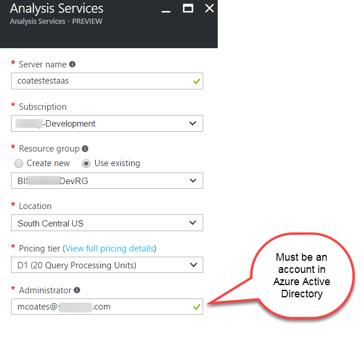364x338 pixels.
Task: Click the Administrator email input field
Action: click(107, 307)
